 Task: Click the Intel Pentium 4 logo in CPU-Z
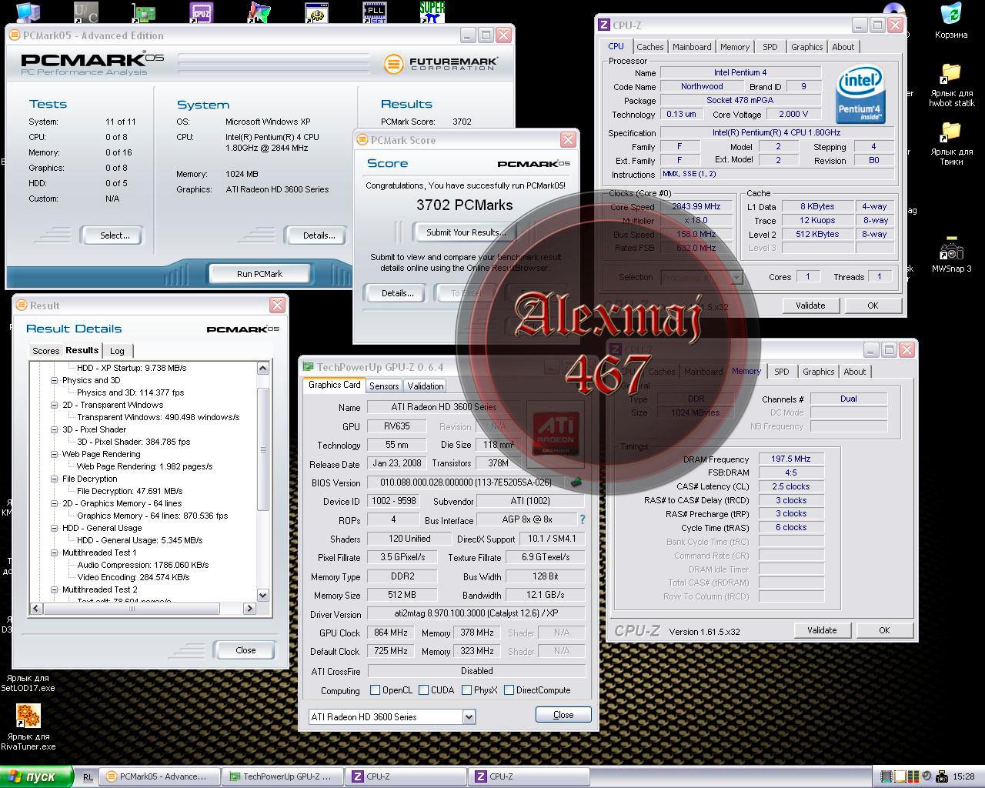tap(860, 95)
